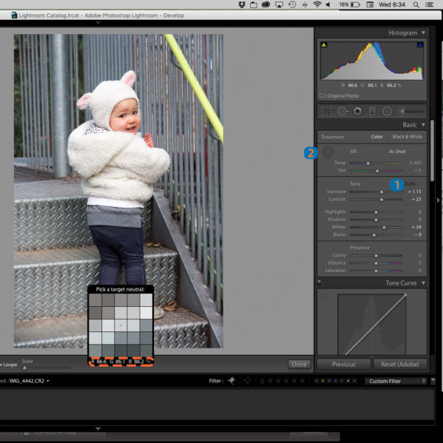Image resolution: width=443 pixels, height=443 pixels.
Task: Filter by five-star rating
Action: tap(302, 381)
